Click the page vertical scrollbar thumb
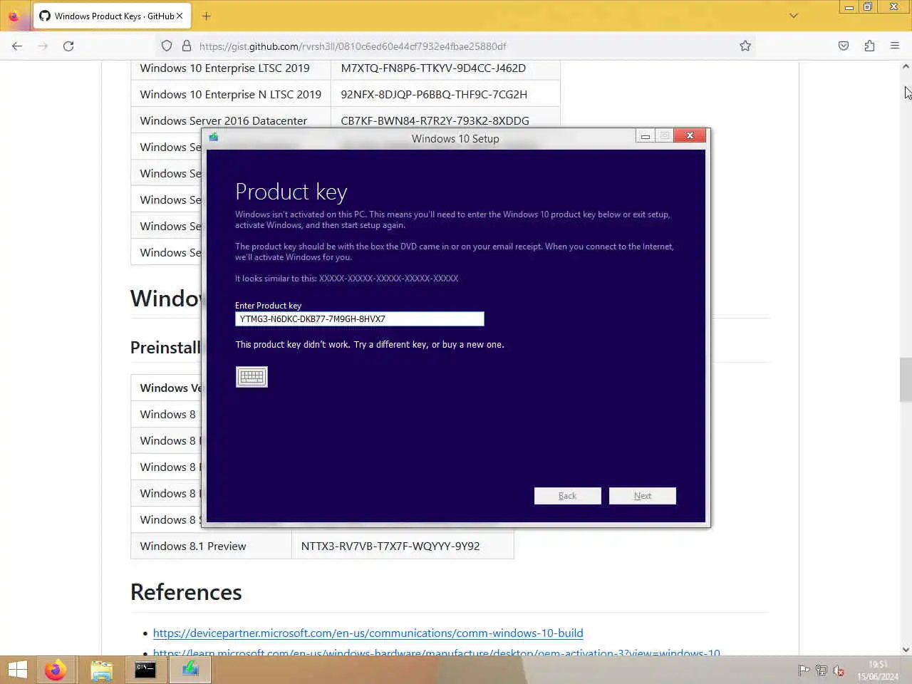Screen dimensions: 912x684 [x=906, y=380]
